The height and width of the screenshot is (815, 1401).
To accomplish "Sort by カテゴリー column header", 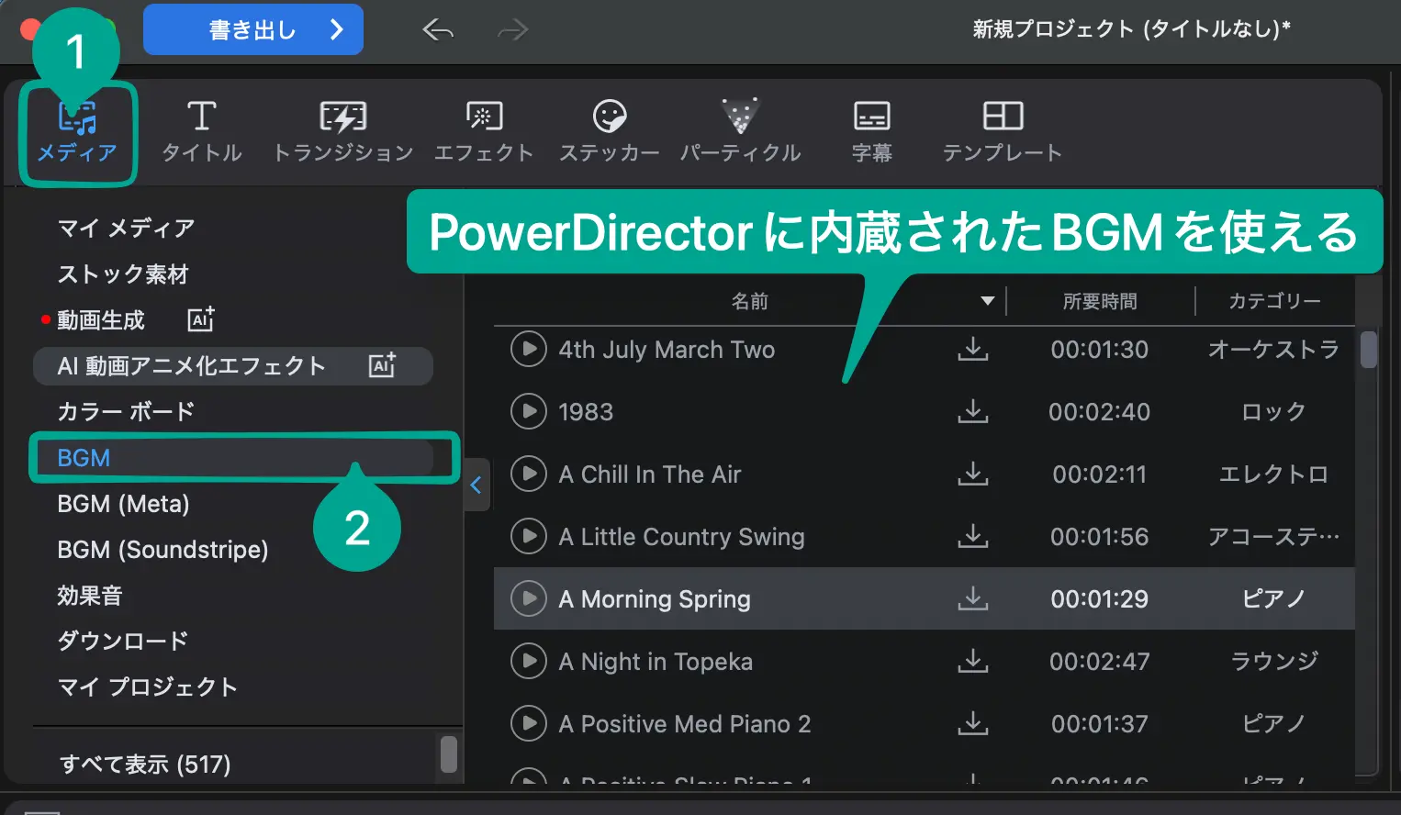I will (1274, 301).
